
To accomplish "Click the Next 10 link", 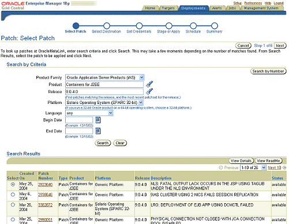I will pos(275,167).
